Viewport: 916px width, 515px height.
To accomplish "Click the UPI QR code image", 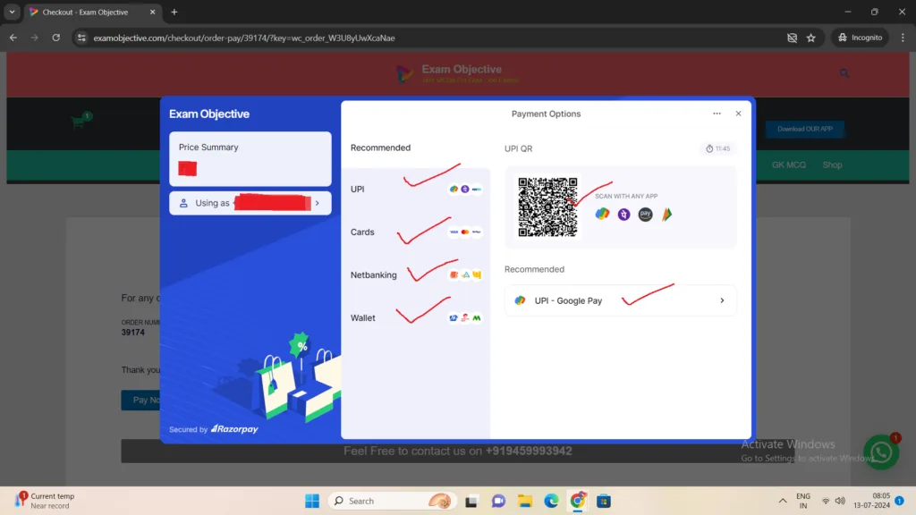I will pos(547,207).
